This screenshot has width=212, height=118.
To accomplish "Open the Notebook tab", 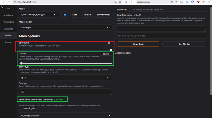I will coord(8,15).
